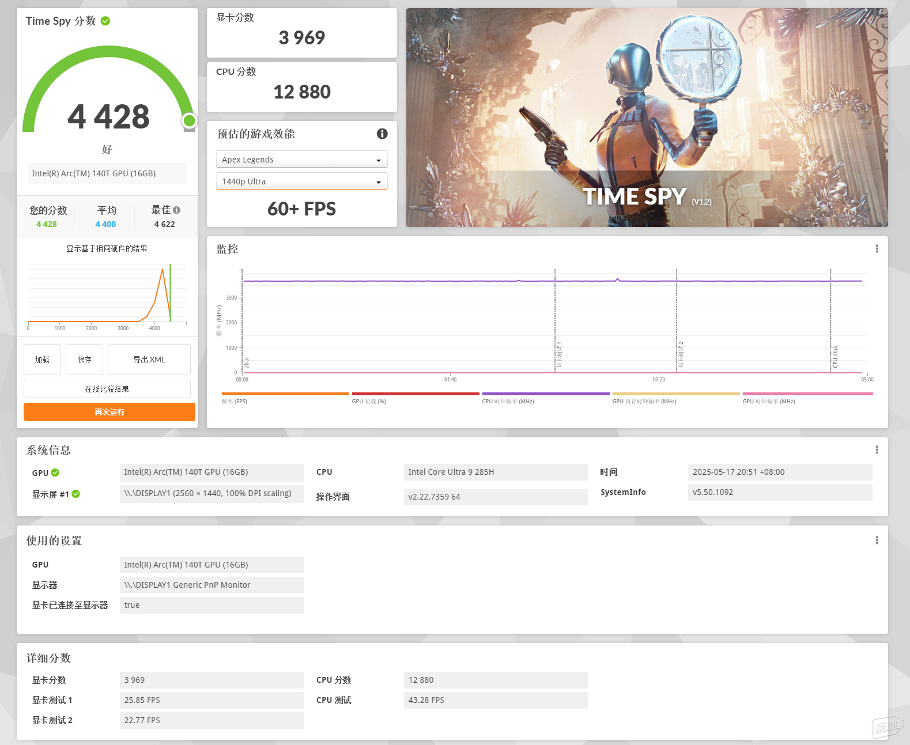Click 显卡测试 1 result 25.85 FPS
Screen dimensions: 910x745
[212, 700]
